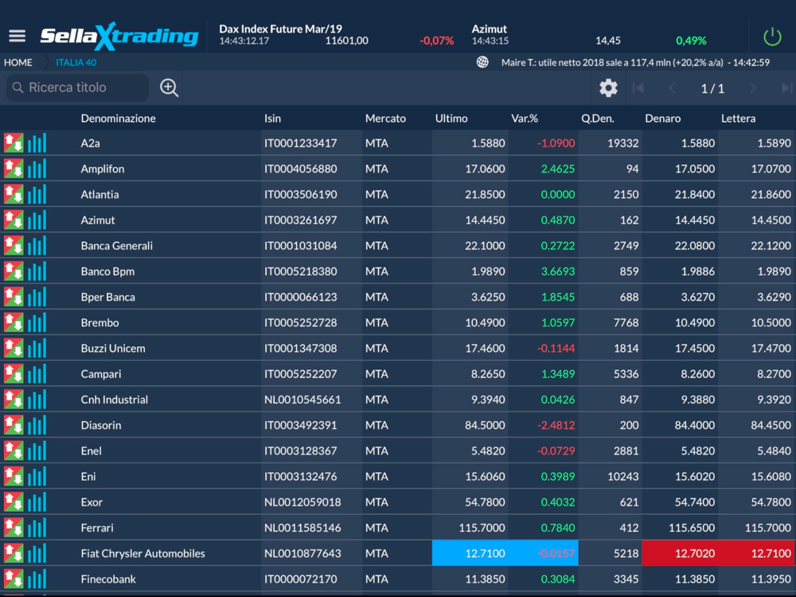
Task: Sort by Q.Den. column header
Action: tap(598, 119)
